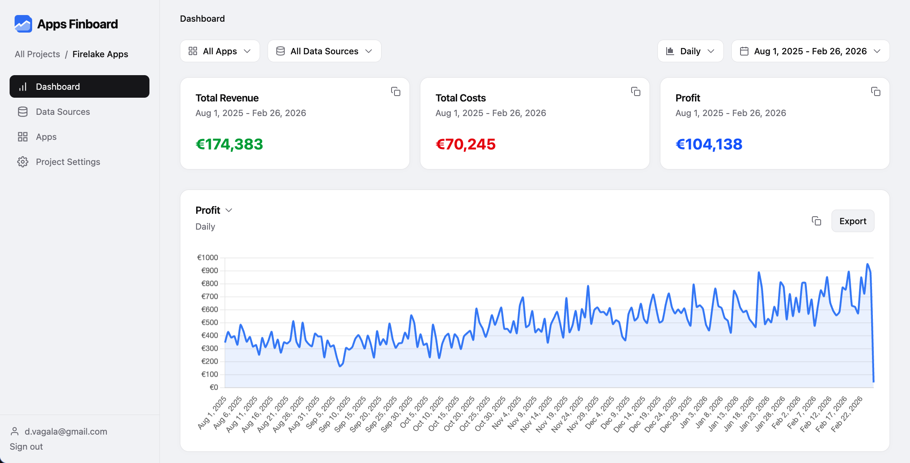Click the user profile icon near email
Screen dimensions: 910x463
coord(15,431)
